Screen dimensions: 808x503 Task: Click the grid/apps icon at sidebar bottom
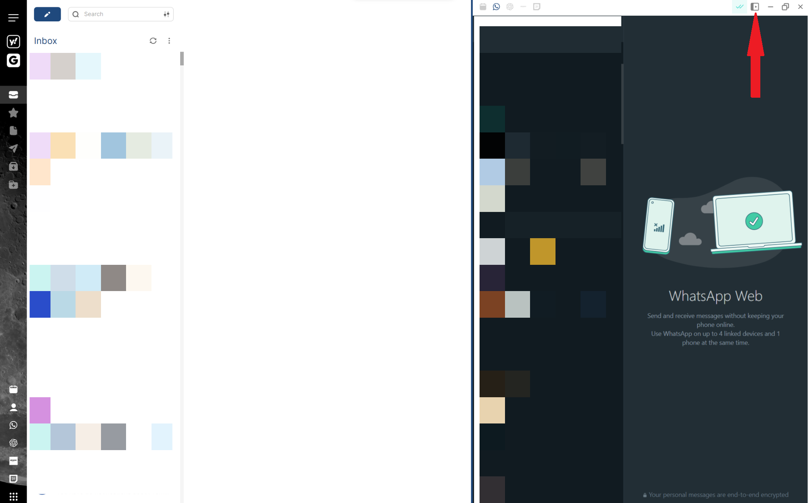click(13, 497)
